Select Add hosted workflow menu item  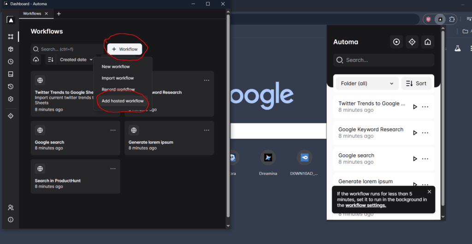(123, 101)
